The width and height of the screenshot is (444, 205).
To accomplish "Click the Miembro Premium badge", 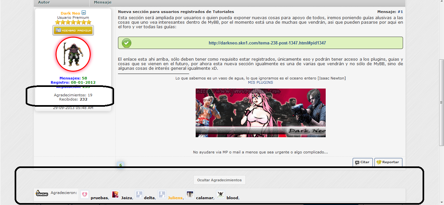I will (73, 30).
